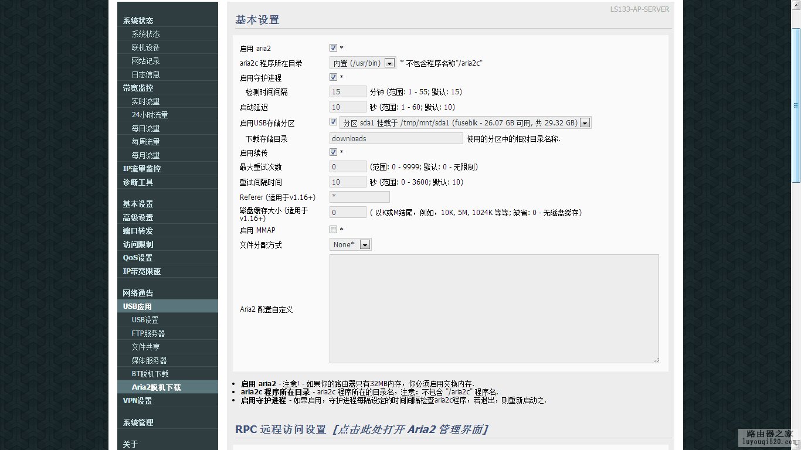801x450 pixels.
Task: Toggle the 启用续传 checkbox off
Action: click(x=333, y=151)
